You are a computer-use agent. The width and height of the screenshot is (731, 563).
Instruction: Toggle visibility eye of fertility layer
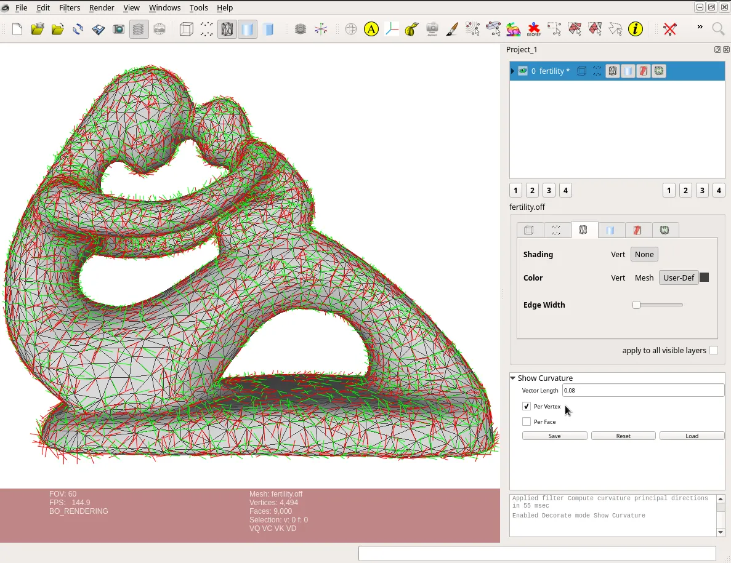pyautogui.click(x=523, y=71)
